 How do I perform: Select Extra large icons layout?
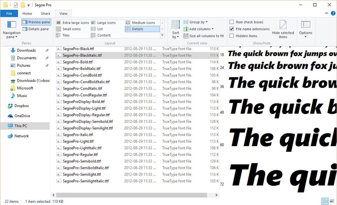point(72,23)
